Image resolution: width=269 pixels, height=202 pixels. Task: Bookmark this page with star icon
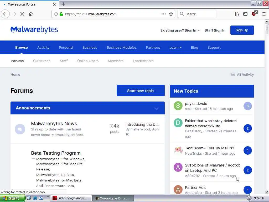pos(171,14)
